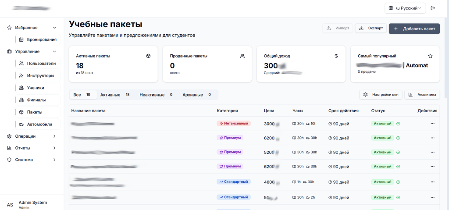Image resolution: width=449 pixels, height=210 pixels.
Task: Click the cube icon on Активные пакеты card
Action: coord(148,56)
